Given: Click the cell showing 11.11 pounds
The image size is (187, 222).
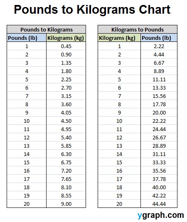Looking at the screenshot, I should click(159, 79).
